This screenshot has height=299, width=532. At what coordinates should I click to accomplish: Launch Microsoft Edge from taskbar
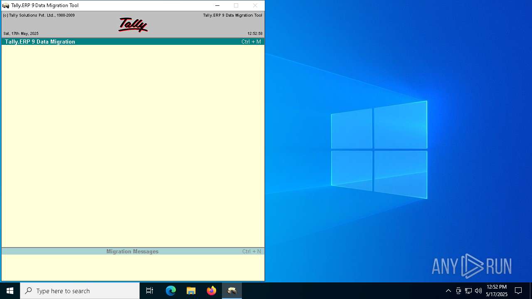(171, 291)
